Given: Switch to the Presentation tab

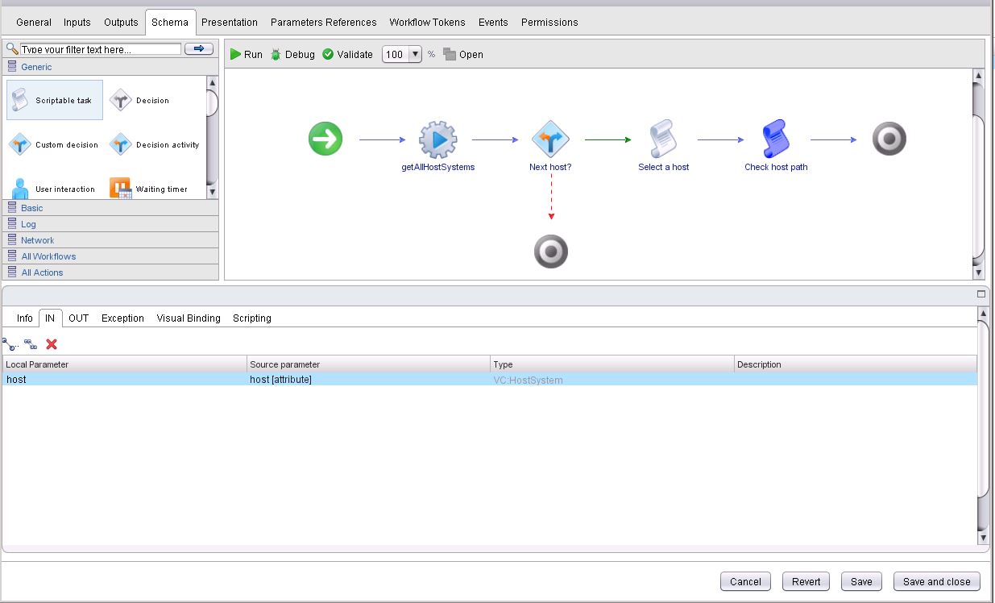Looking at the screenshot, I should pyautogui.click(x=230, y=23).
